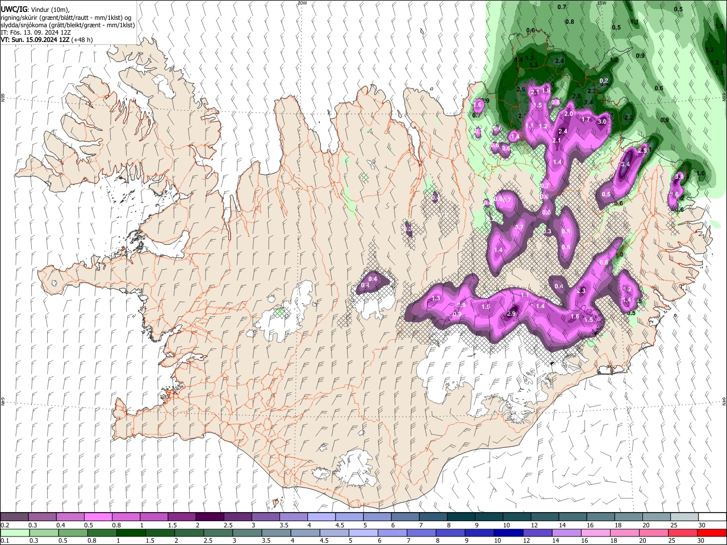Click the '3.4' snowfall value on map

(625, 165)
